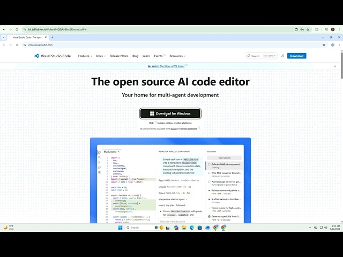The height and width of the screenshot is (257, 343).
Task: Open Microsoft Edge from the taskbar
Action: click(192, 228)
